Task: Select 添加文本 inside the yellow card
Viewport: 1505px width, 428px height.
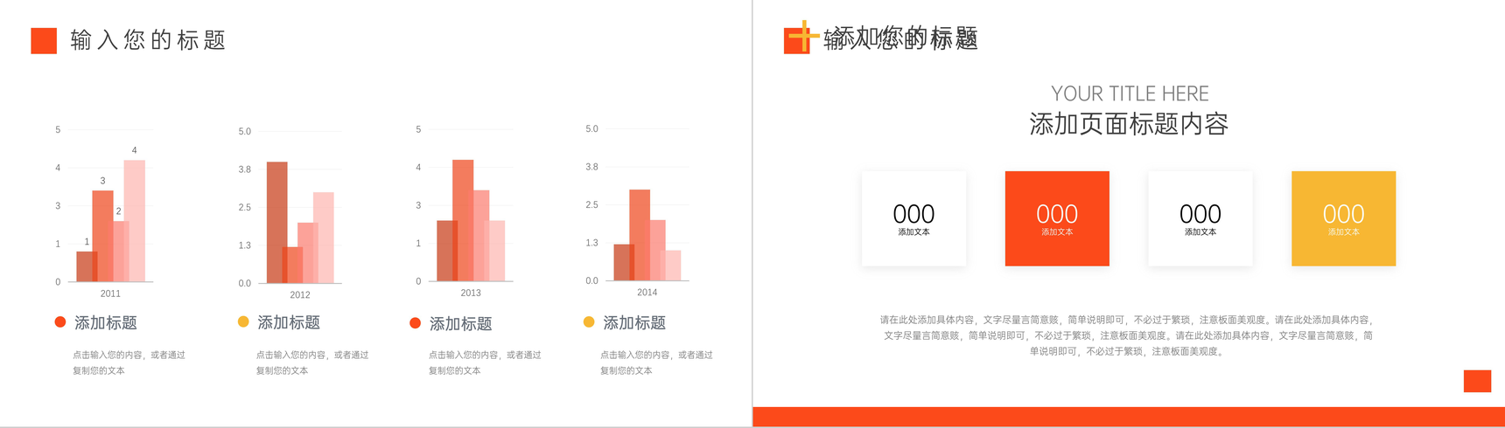Action: point(1344,232)
